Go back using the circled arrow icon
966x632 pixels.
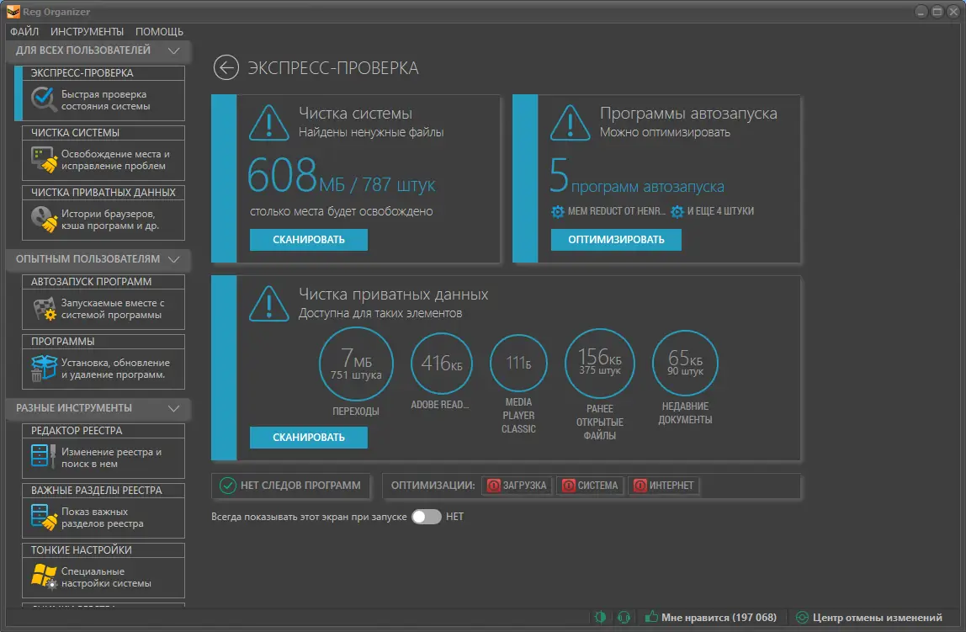tap(226, 67)
